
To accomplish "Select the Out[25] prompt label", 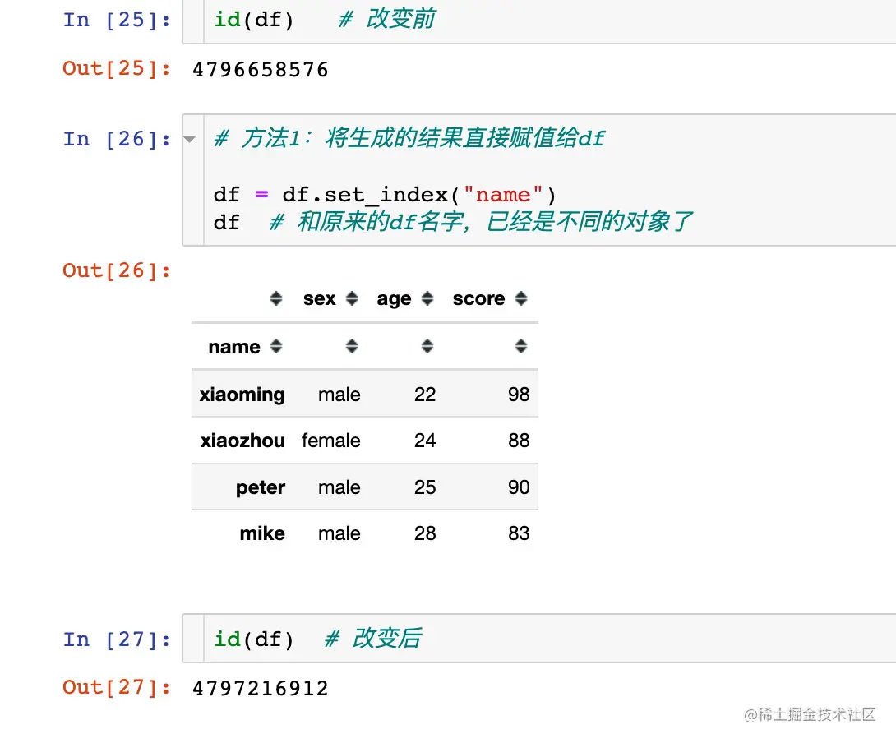I will point(117,68).
